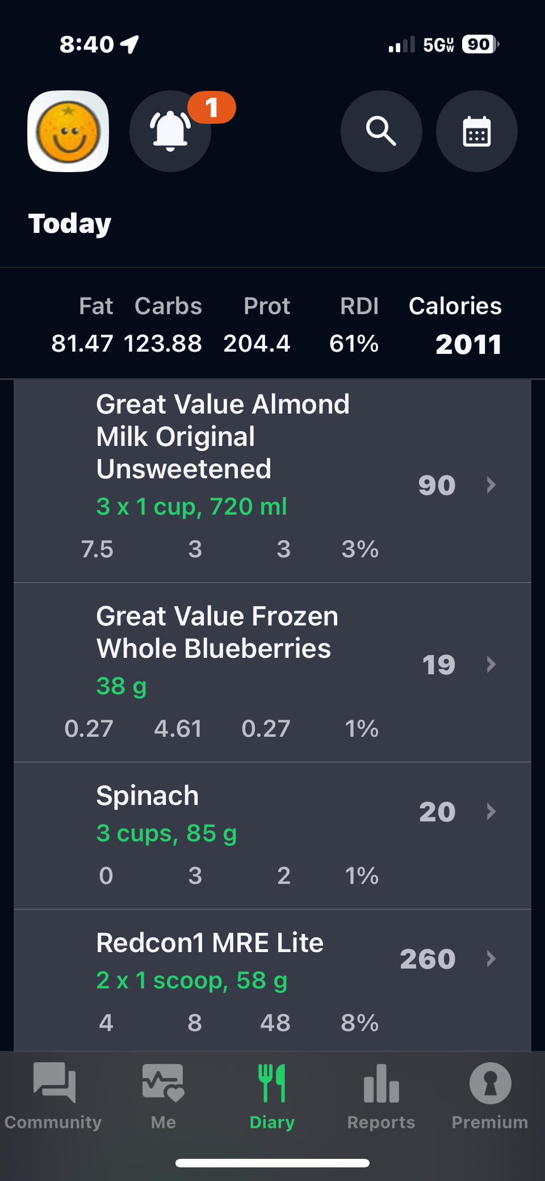Open the Community chat icon

(54, 1083)
